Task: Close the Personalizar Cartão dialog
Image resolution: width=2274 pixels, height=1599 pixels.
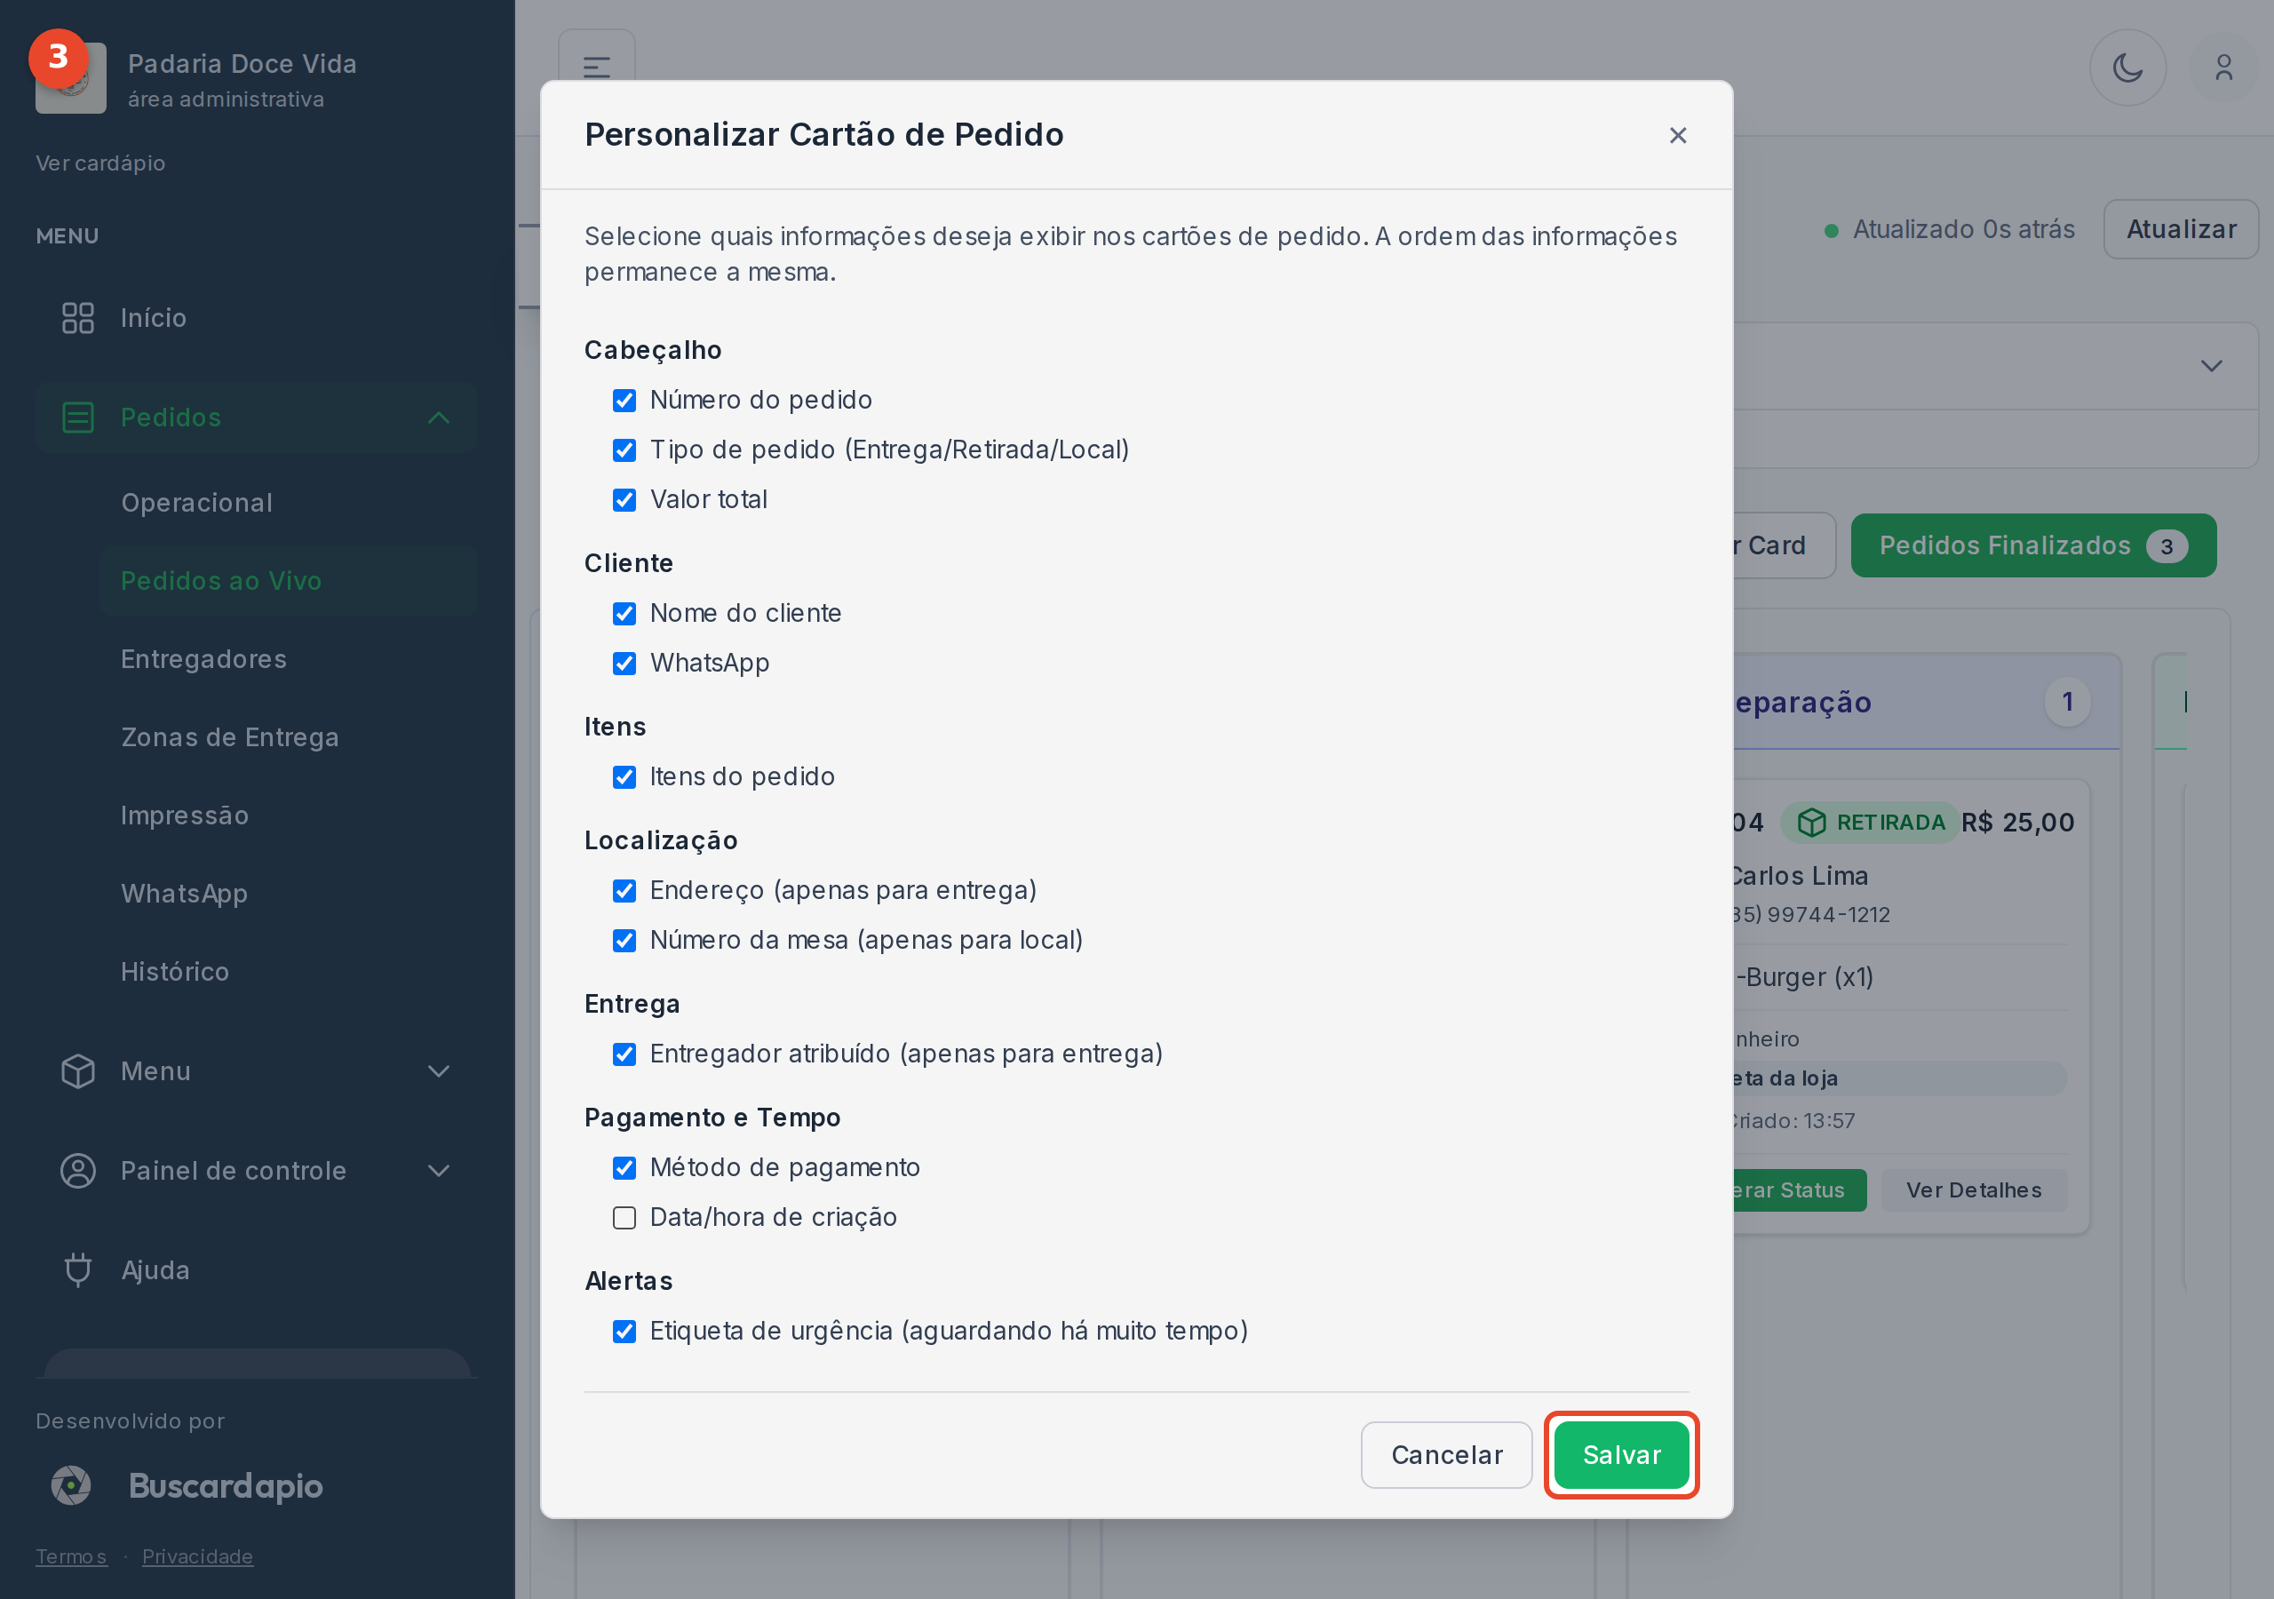Action: coord(1678,135)
